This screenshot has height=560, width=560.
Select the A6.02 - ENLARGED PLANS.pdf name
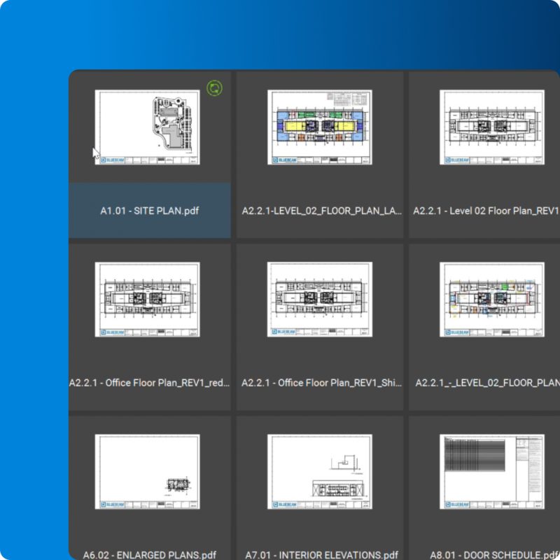[149, 554]
